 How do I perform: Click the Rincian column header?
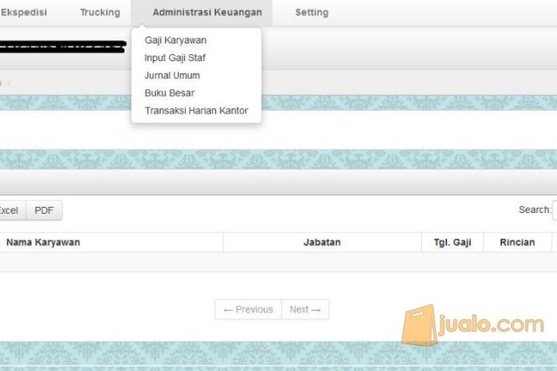click(x=517, y=242)
